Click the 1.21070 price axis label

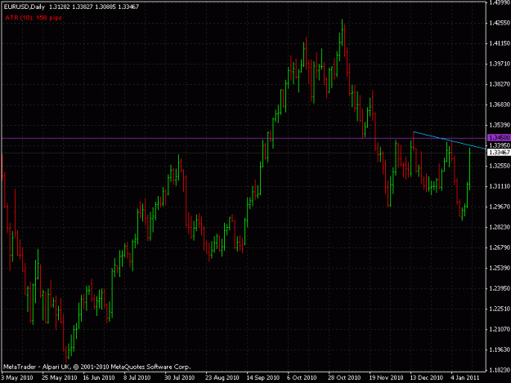500,330
